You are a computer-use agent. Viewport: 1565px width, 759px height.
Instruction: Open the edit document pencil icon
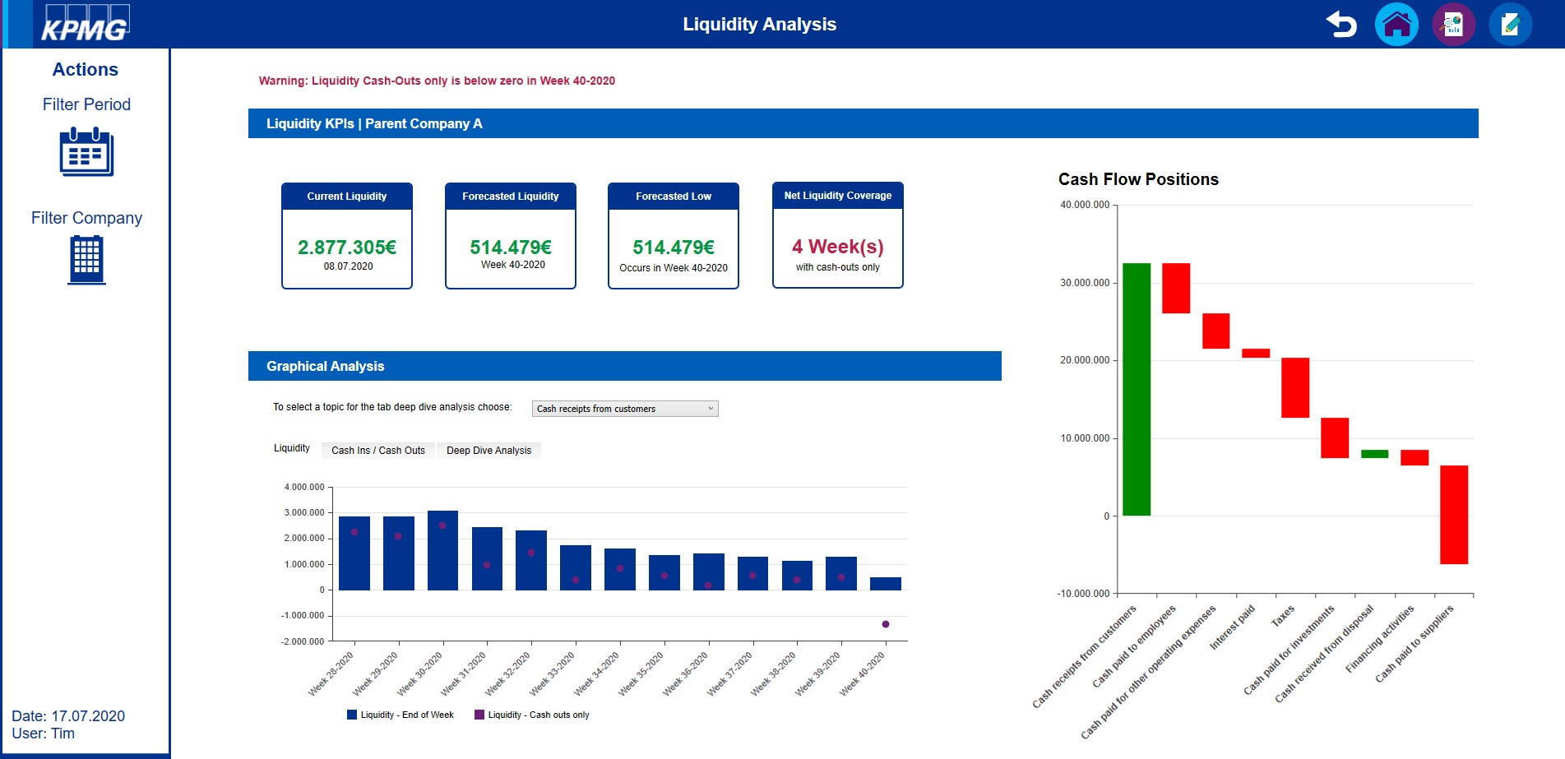click(x=1510, y=25)
